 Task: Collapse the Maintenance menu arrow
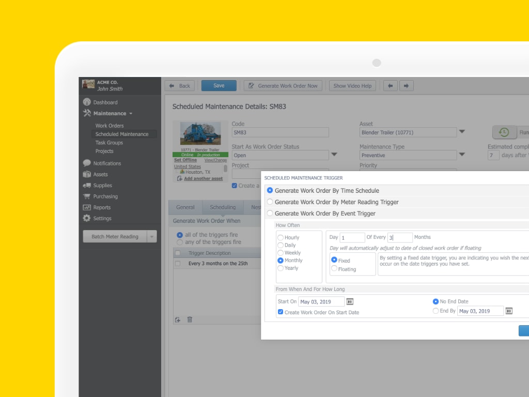[x=131, y=114]
